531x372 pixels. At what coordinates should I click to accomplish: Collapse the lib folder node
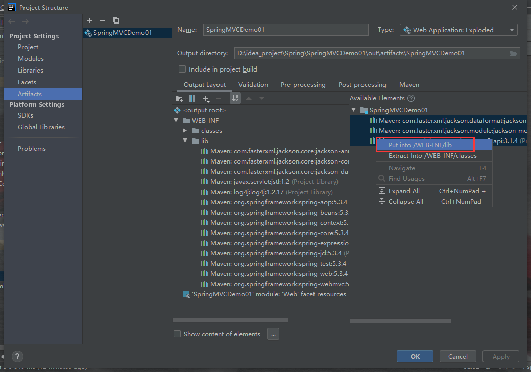point(185,141)
